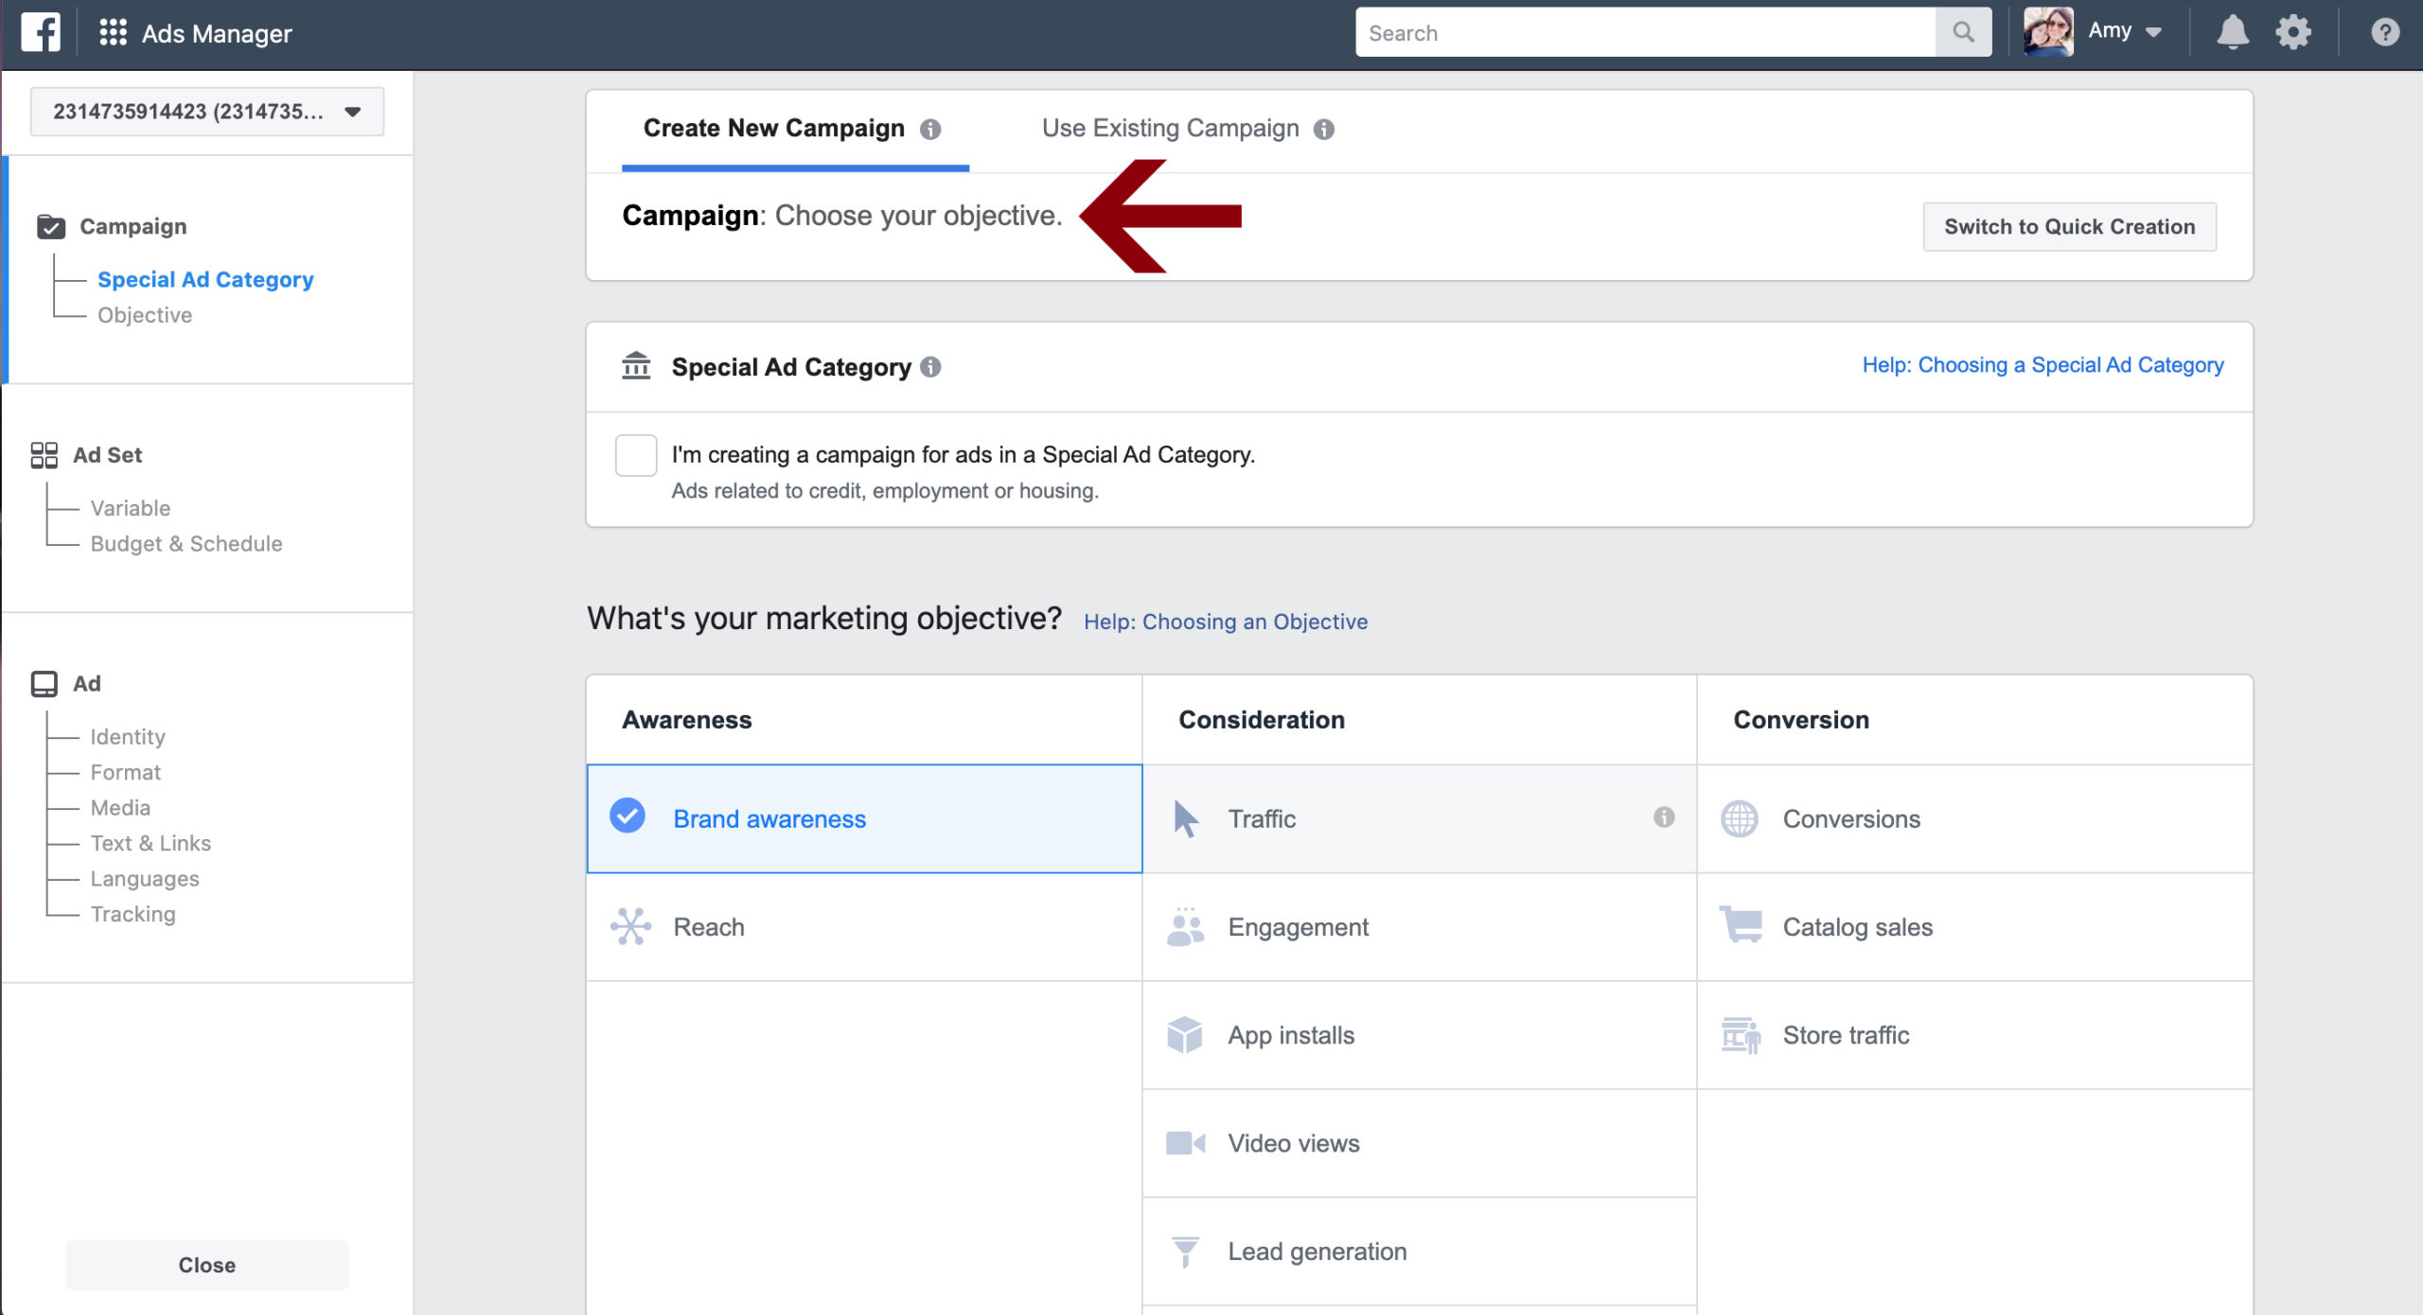Click the Reach objective icon
Viewport: 2423px width, 1315px height.
[x=630, y=927]
